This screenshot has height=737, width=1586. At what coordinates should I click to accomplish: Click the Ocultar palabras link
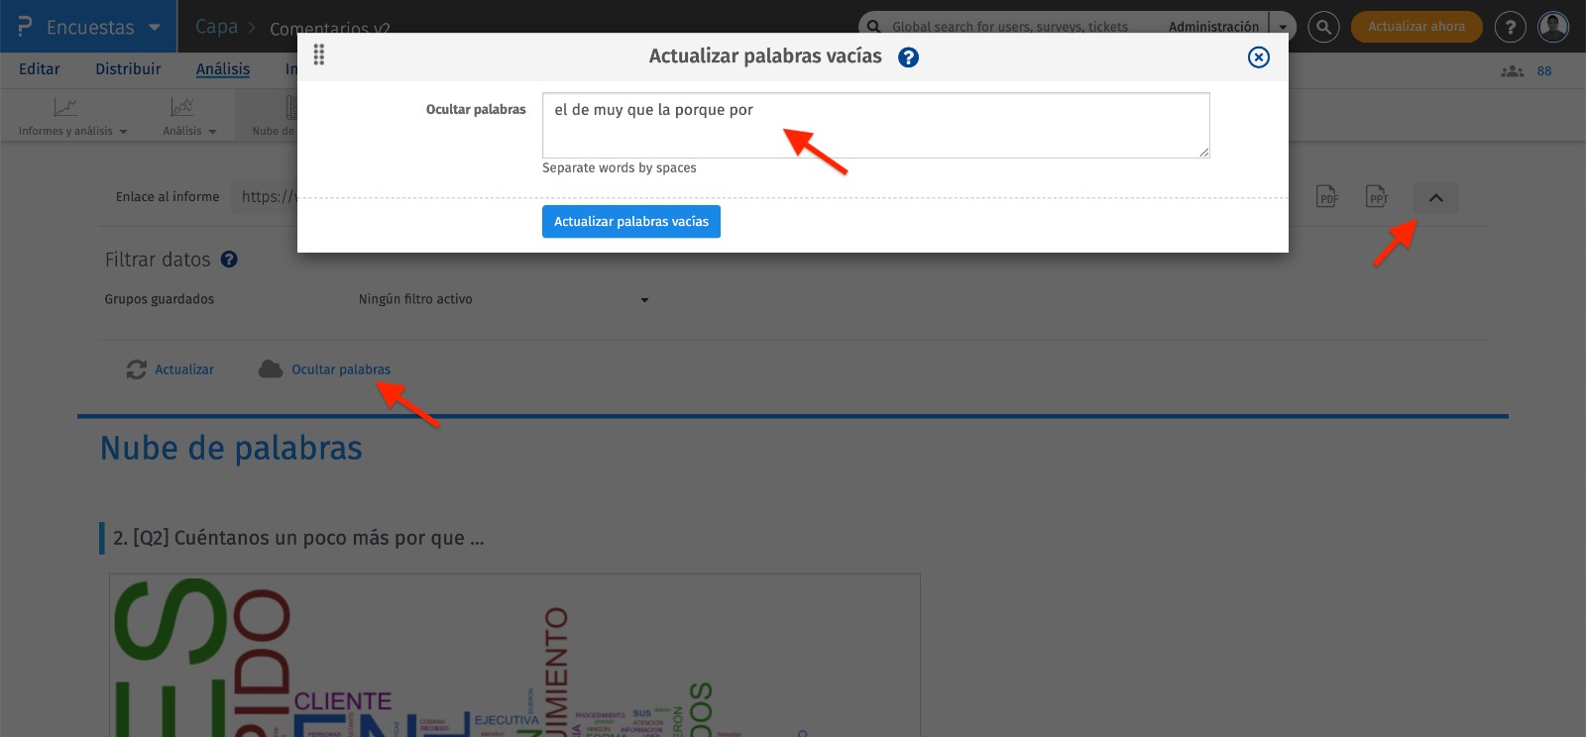(x=341, y=369)
